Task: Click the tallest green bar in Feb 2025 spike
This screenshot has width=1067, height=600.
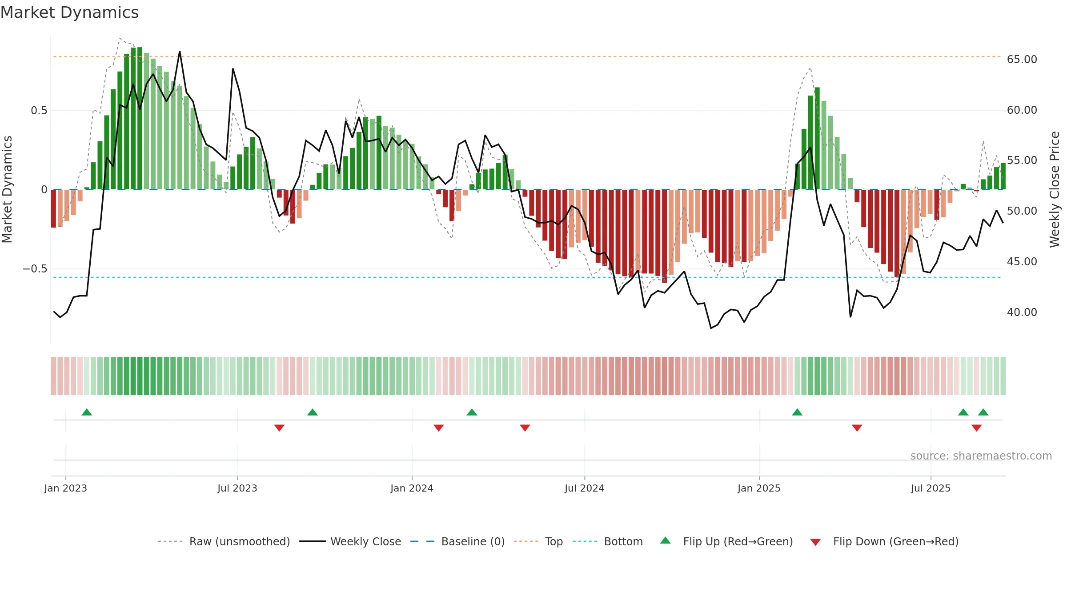Action: point(817,138)
